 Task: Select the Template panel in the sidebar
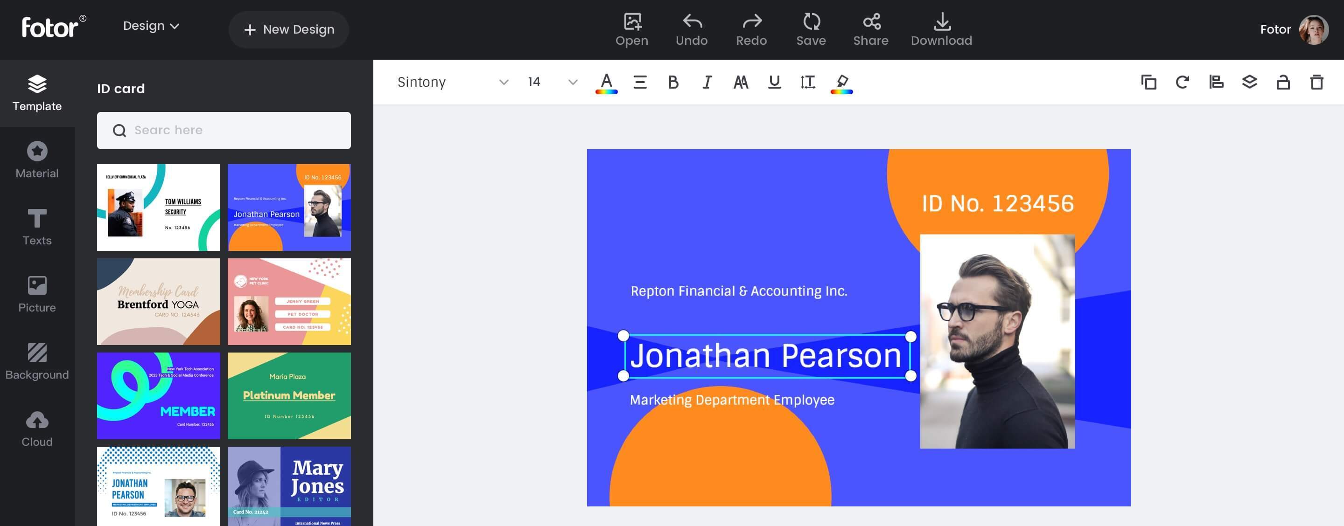36,94
